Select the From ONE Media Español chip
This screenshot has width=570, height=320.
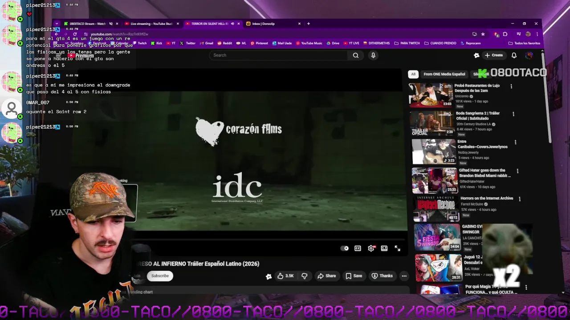[444, 74]
